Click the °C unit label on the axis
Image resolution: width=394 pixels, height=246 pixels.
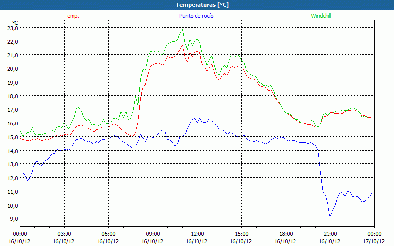(15, 23)
